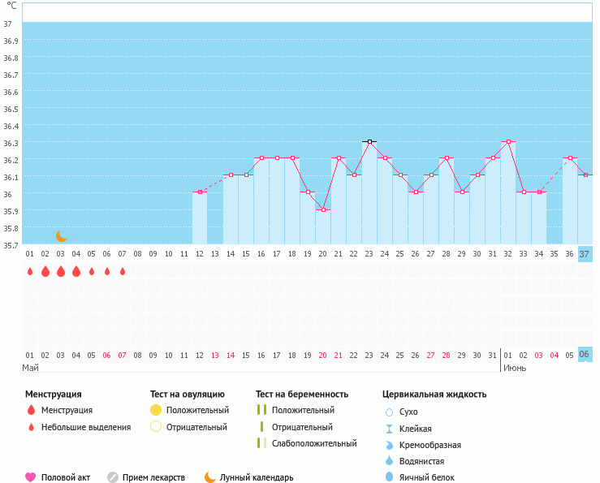Click the temperature point on day 12
This screenshot has height=483, width=600.
(200, 192)
